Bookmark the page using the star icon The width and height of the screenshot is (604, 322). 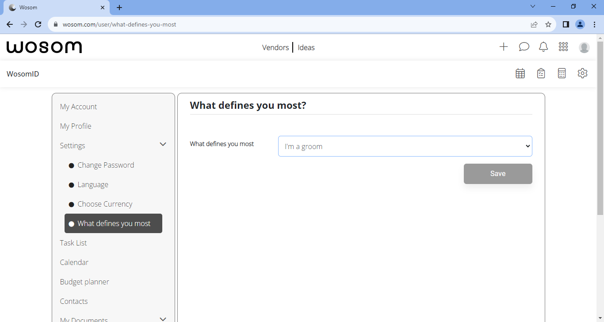[x=548, y=24]
